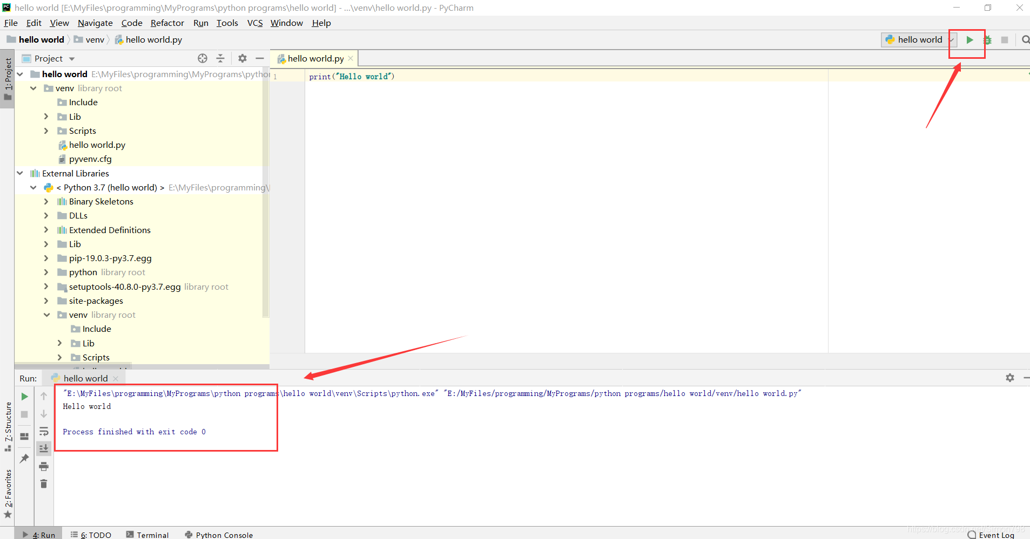Clear console with trash icon
Viewport: 1030px width, 539px height.
pos(44,484)
